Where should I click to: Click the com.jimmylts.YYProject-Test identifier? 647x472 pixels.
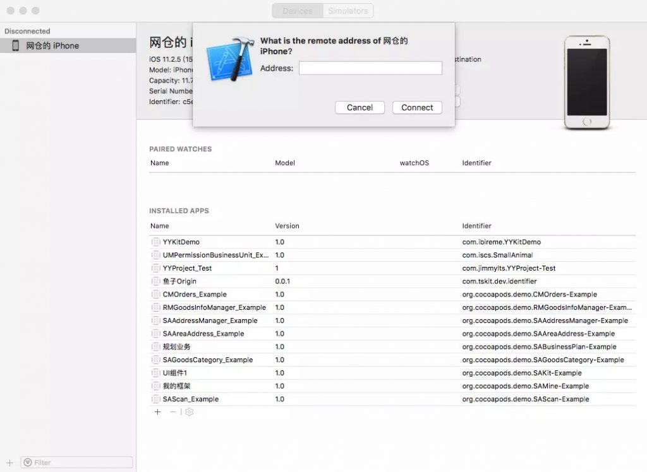509,268
